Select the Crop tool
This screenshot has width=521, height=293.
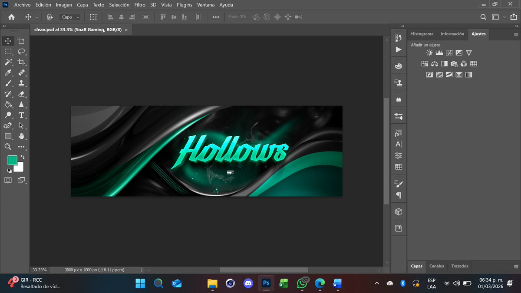pyautogui.click(x=21, y=62)
